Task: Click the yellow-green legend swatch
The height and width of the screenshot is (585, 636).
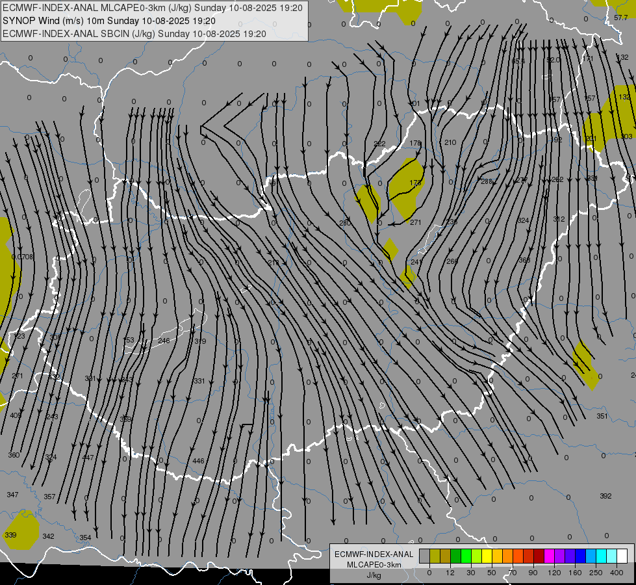Action: (476, 556)
